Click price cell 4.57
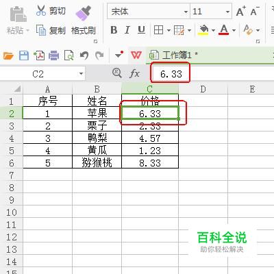274x274 pixels. pyautogui.click(x=150, y=138)
